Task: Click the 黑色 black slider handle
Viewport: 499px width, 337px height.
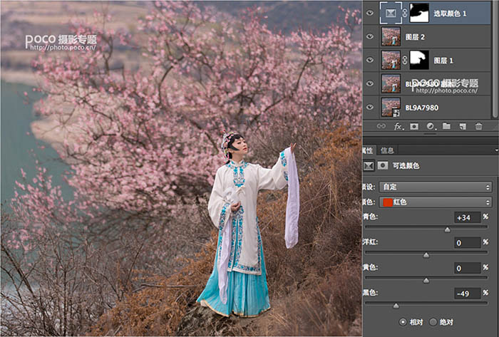Action: (396, 306)
